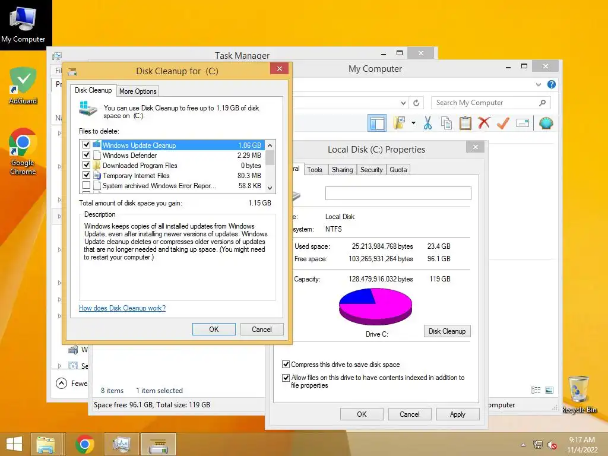Expand the Se... row in Task Manager
This screenshot has height=456, width=608.
pos(59,366)
